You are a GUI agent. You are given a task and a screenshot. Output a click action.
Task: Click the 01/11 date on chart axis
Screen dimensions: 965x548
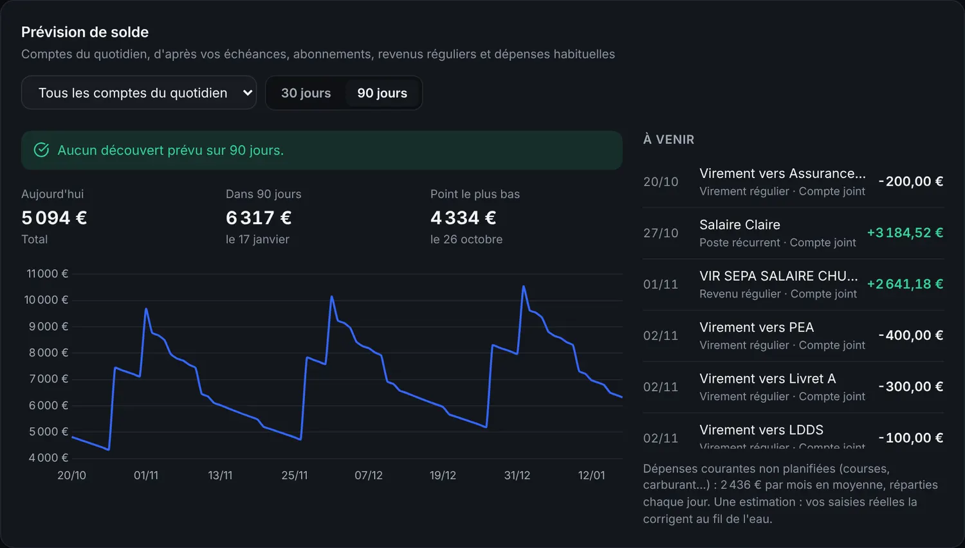146,475
